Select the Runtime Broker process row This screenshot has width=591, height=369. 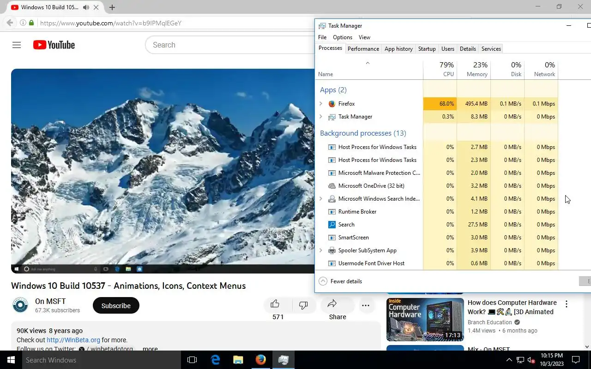[x=437, y=212]
